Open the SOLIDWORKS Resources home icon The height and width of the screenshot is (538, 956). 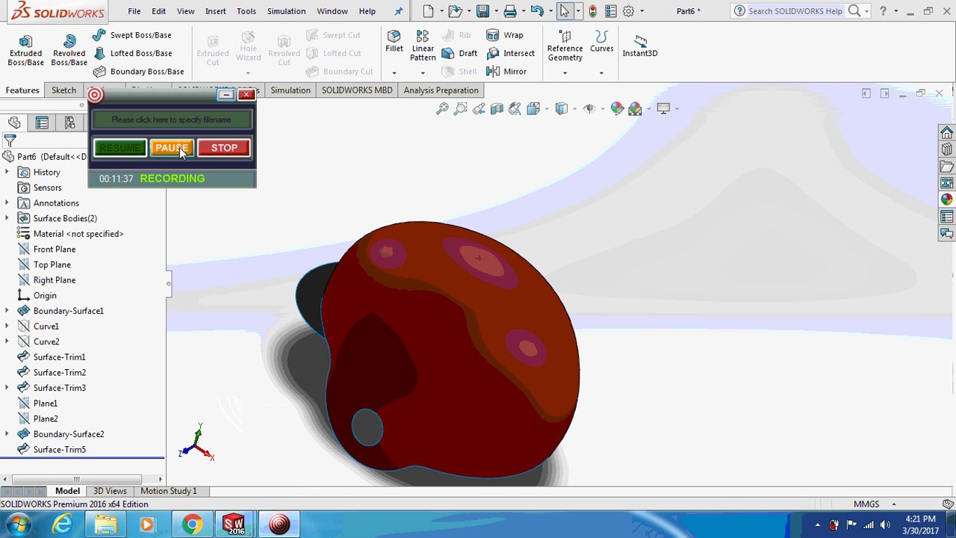point(946,132)
